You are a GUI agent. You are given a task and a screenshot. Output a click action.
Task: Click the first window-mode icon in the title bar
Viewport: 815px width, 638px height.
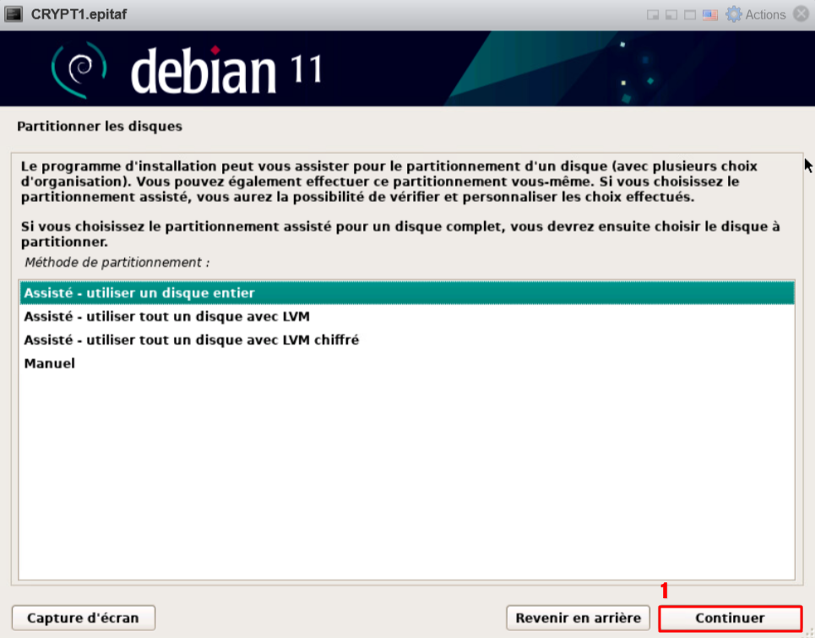click(653, 15)
